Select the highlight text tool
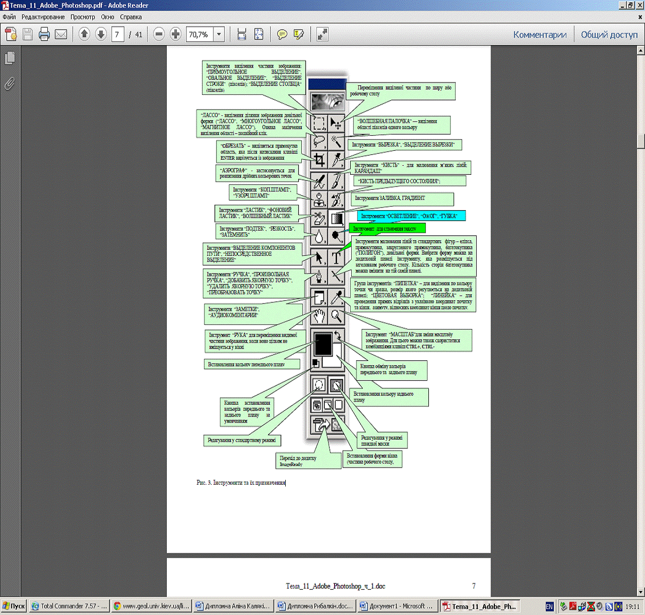 [x=299, y=35]
